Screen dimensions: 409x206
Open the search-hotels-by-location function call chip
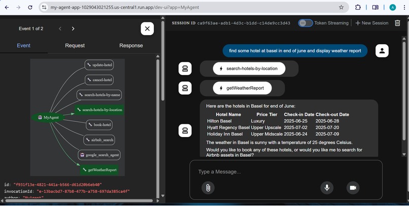(249, 68)
